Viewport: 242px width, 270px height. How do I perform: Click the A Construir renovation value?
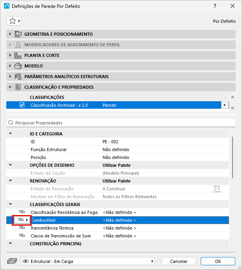[114, 189]
